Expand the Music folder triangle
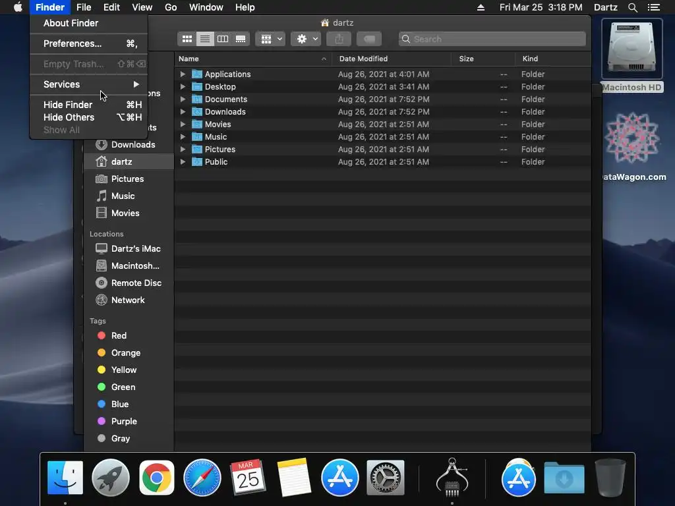This screenshot has height=506, width=675. (x=183, y=136)
